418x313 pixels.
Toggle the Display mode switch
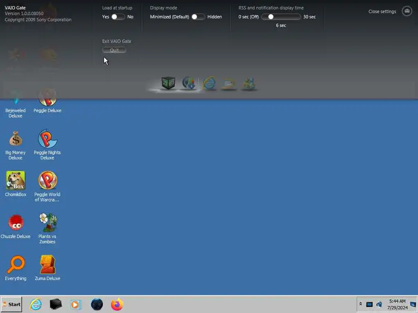click(x=198, y=17)
